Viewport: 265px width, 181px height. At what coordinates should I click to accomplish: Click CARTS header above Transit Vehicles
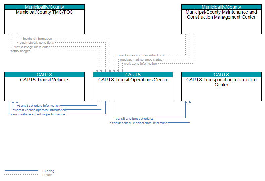tap(44, 75)
